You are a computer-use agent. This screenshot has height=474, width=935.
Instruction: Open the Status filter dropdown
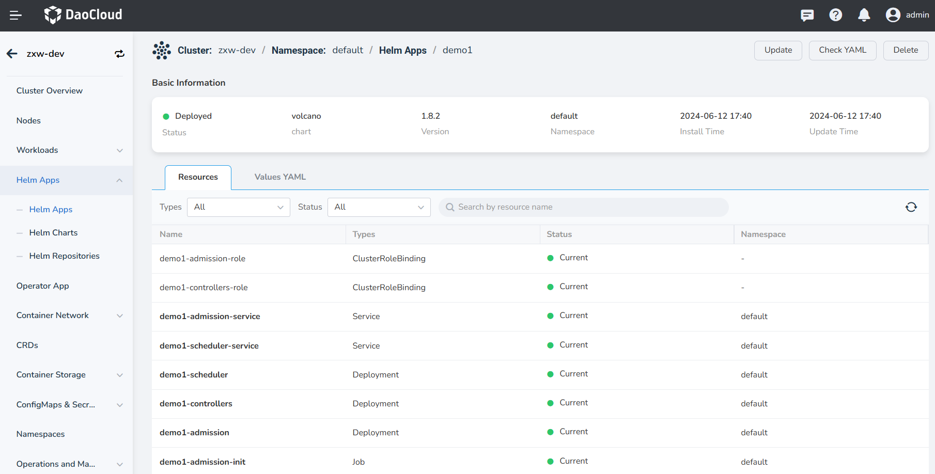pyautogui.click(x=379, y=207)
